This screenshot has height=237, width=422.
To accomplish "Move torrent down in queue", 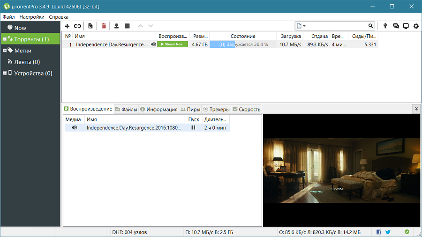I will tap(151, 26).
